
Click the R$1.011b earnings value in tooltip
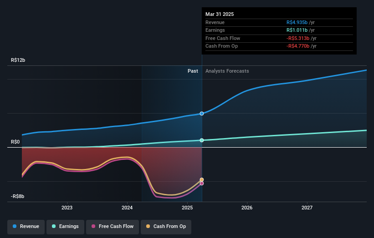[x=297, y=30]
